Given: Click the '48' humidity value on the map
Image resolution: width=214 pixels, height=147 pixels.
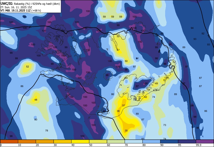Looking at the screenshot, I should click(36, 100).
